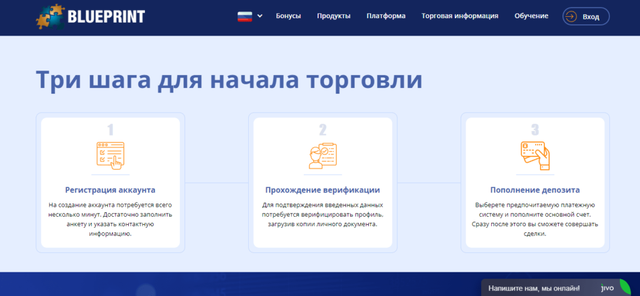This screenshot has width=640, height=296.
Task: Click the text starting Для подтверждения введенных данных
Action: (x=322, y=214)
